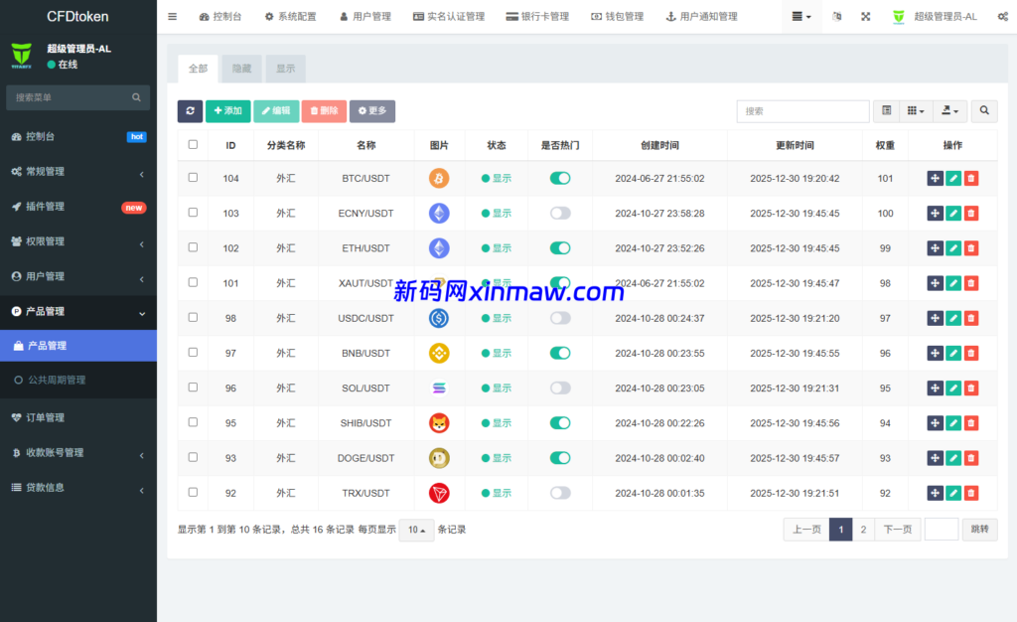The image size is (1017, 622).
Task: Select the fullscreen icon in top bar
Action: 866,16
